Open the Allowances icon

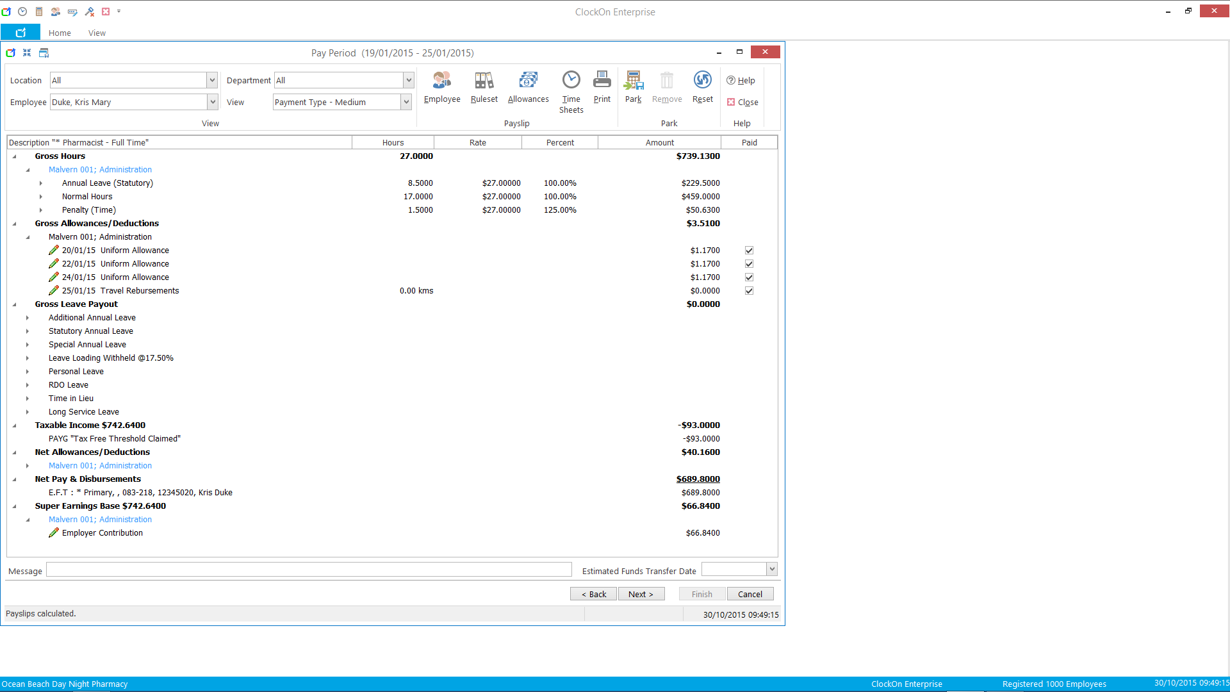pos(528,81)
